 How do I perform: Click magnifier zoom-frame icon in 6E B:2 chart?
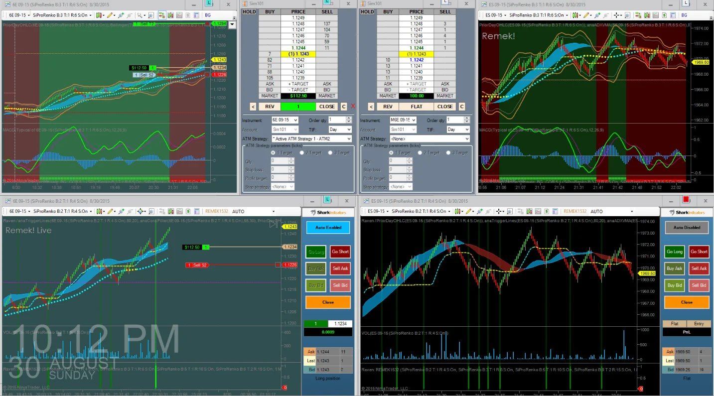click(151, 211)
